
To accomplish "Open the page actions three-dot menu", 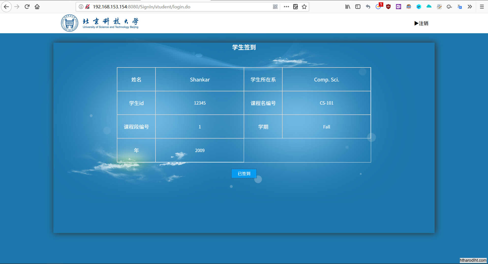I will [286, 7].
